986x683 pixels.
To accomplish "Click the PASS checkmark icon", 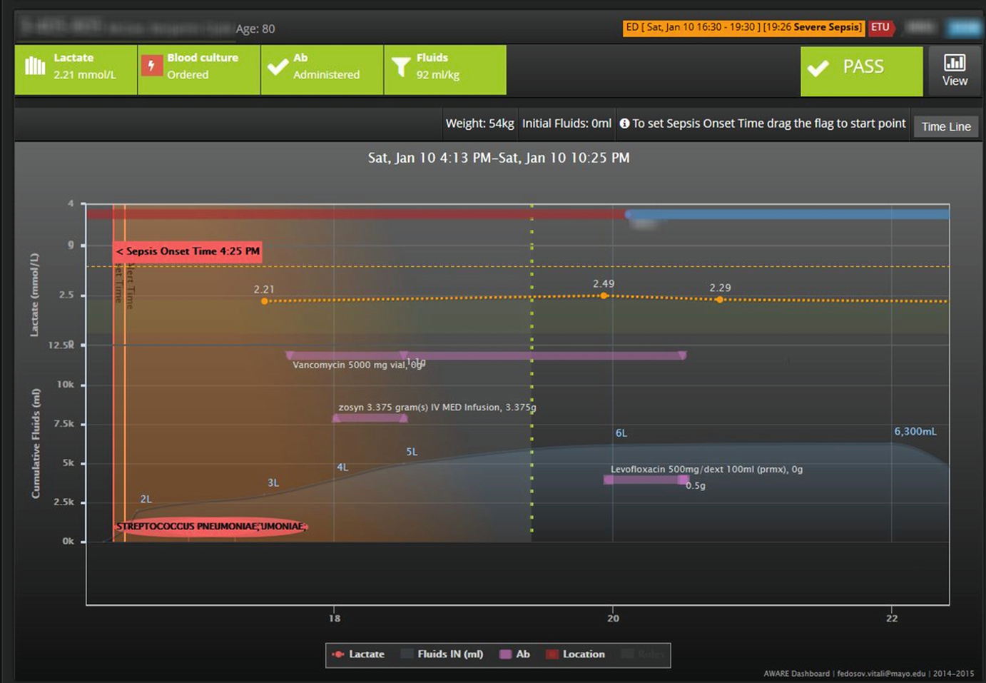I will (x=818, y=68).
